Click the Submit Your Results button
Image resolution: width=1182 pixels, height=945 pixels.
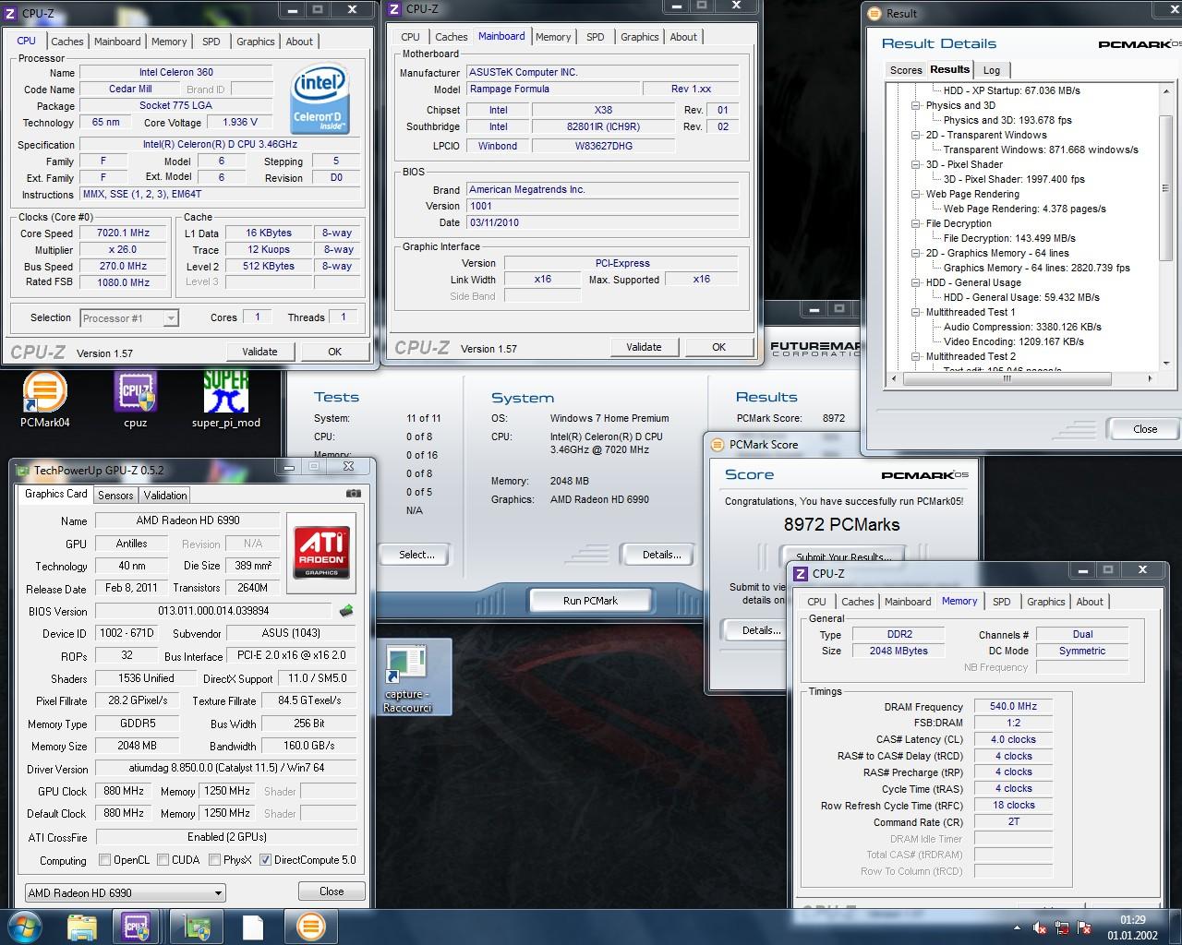[843, 556]
